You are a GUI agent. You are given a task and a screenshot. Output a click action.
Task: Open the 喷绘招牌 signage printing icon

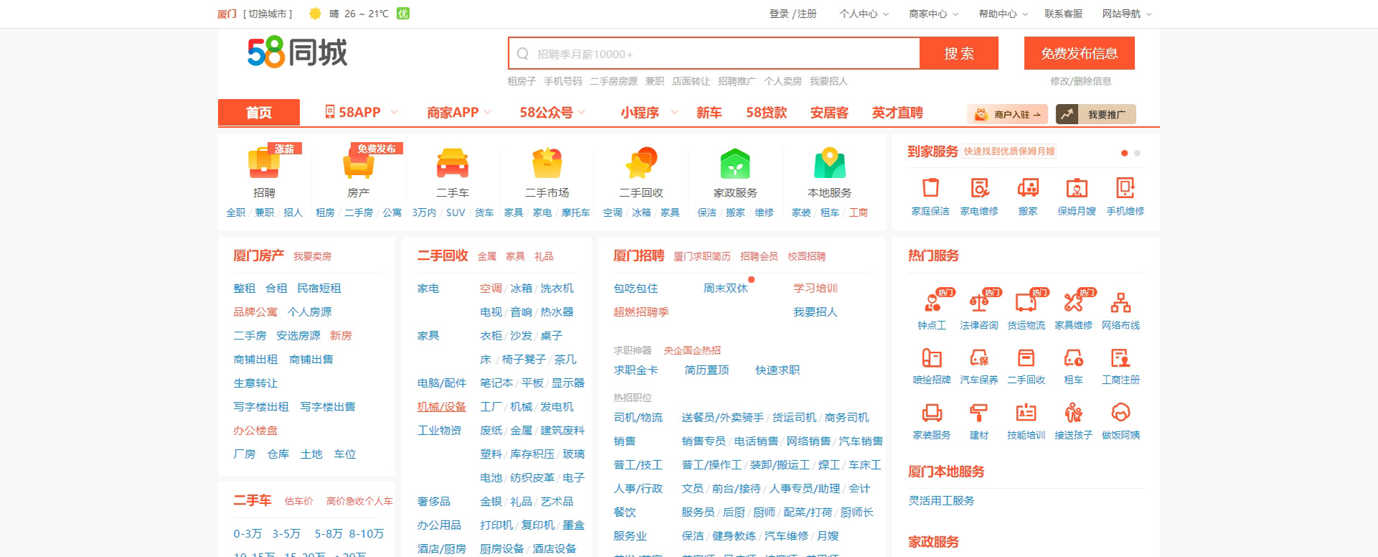[932, 357]
